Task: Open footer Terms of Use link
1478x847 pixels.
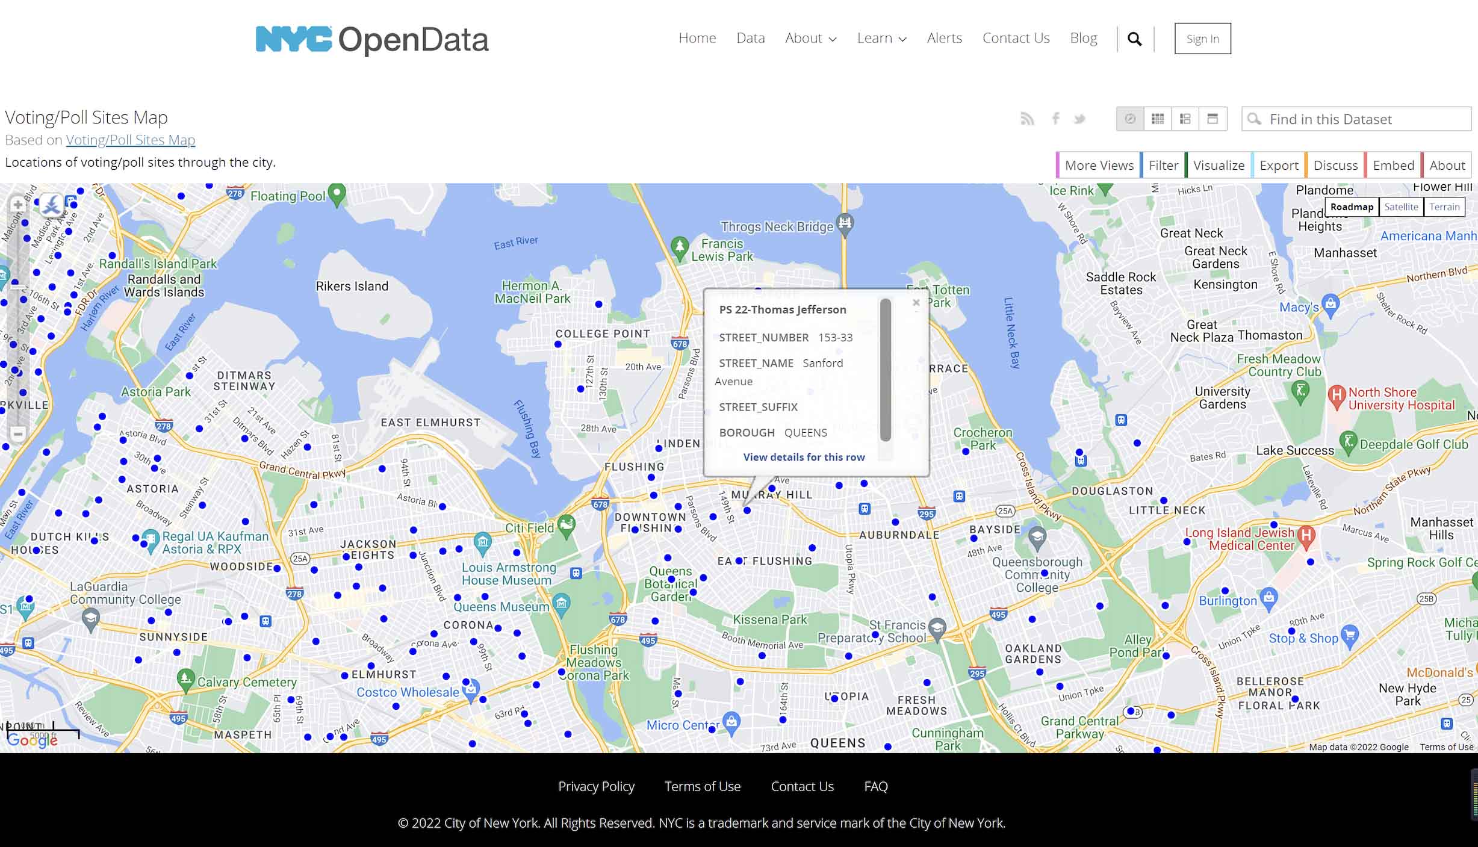Action: click(703, 786)
